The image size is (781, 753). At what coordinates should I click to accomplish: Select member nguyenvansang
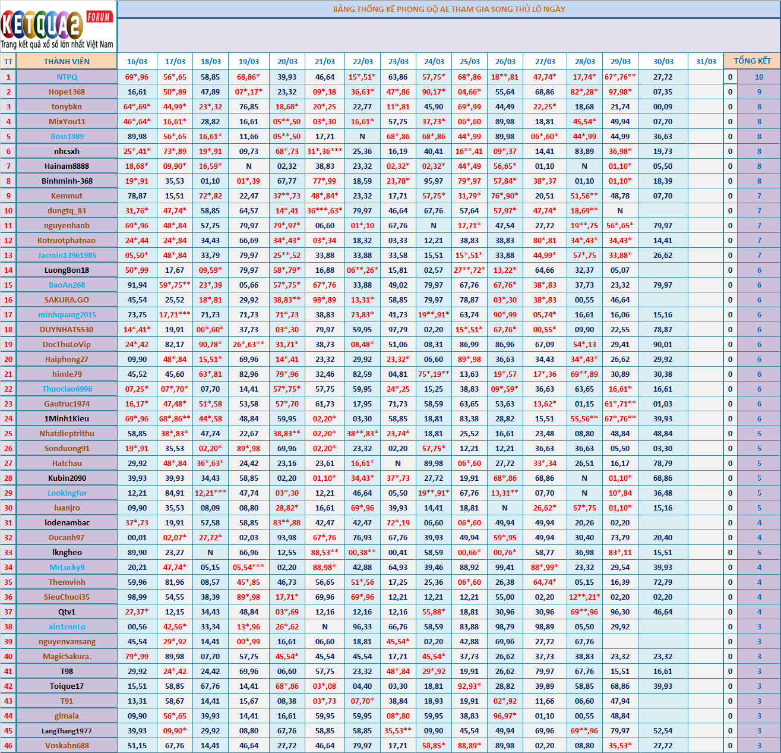[67, 641]
